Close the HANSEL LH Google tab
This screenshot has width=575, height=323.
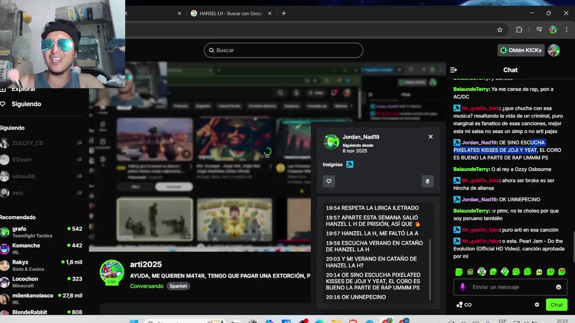click(x=270, y=13)
